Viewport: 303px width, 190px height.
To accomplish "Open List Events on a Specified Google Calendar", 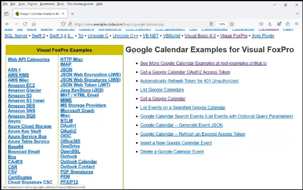I will click(183, 108).
